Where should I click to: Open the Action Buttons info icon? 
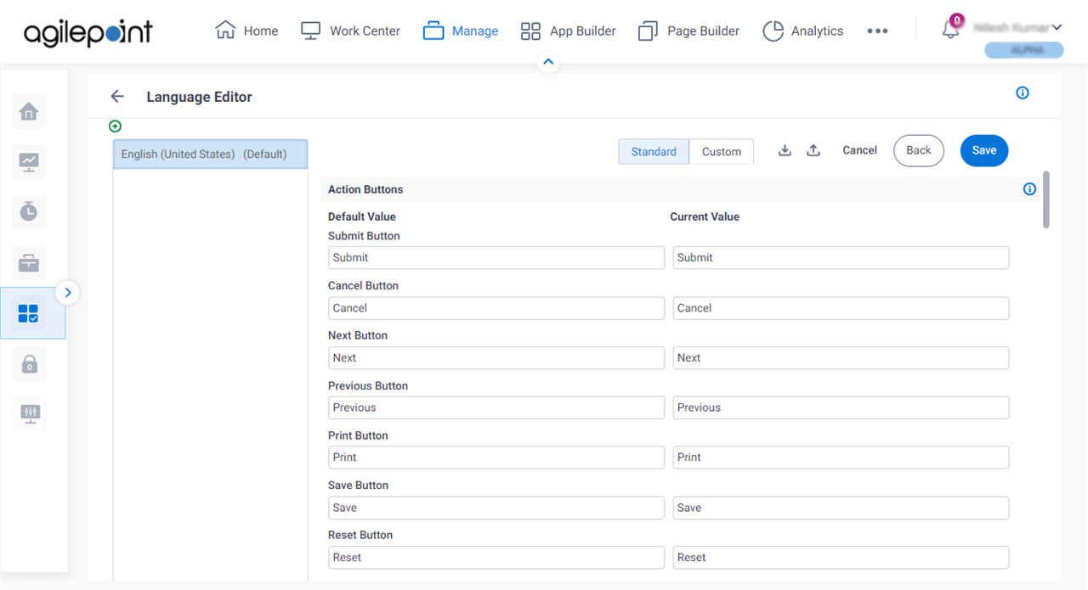1029,189
